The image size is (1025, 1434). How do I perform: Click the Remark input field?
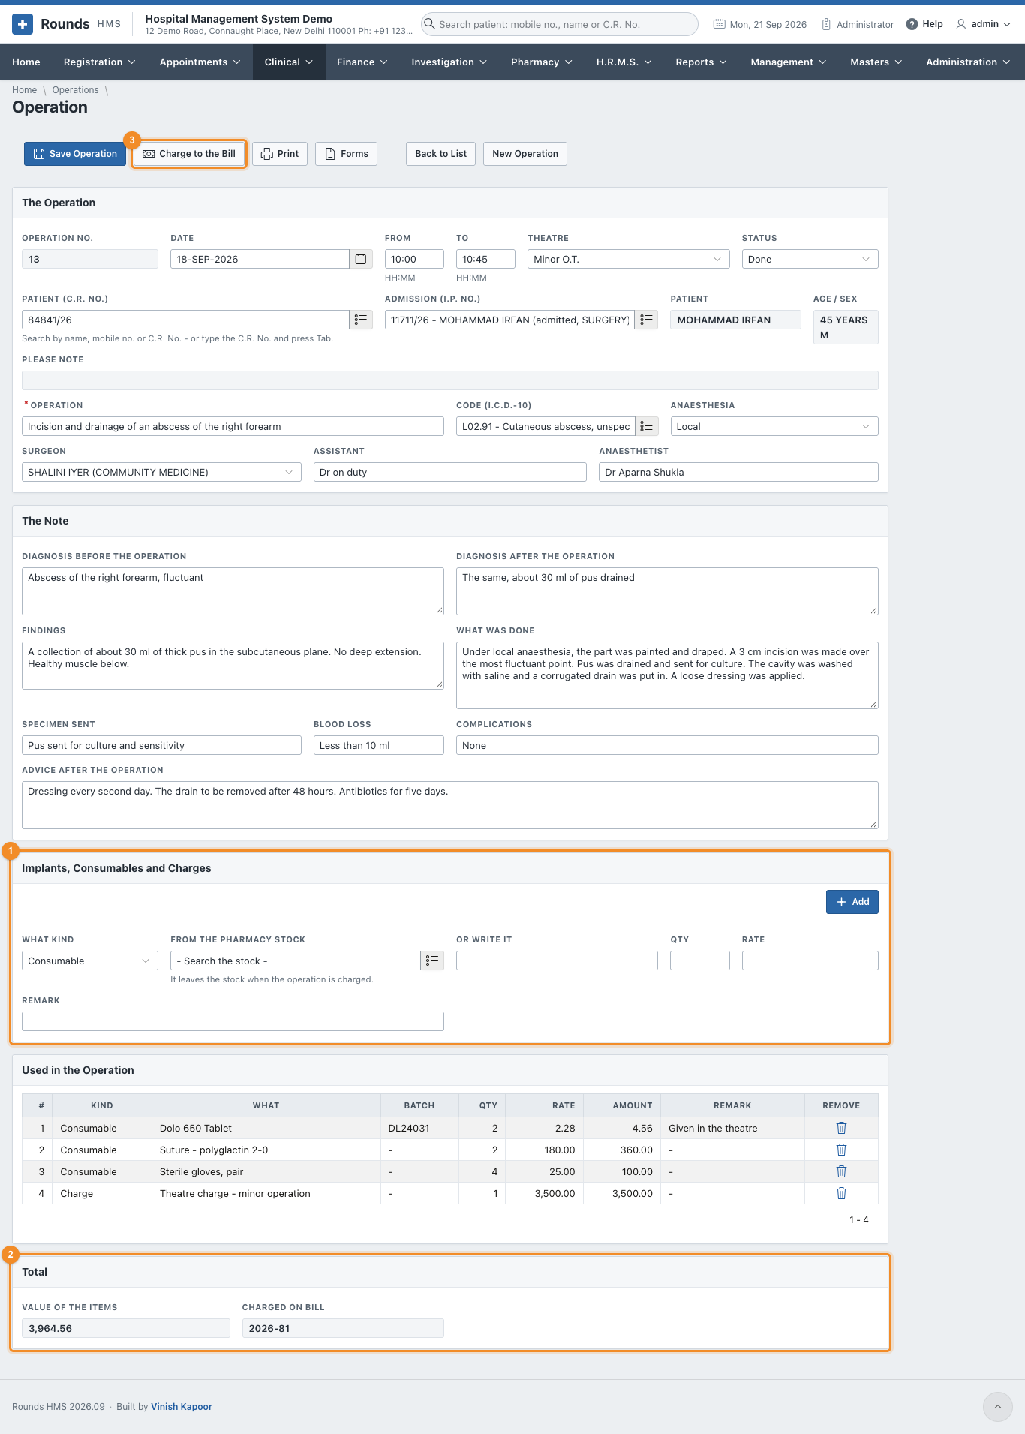(x=233, y=1021)
